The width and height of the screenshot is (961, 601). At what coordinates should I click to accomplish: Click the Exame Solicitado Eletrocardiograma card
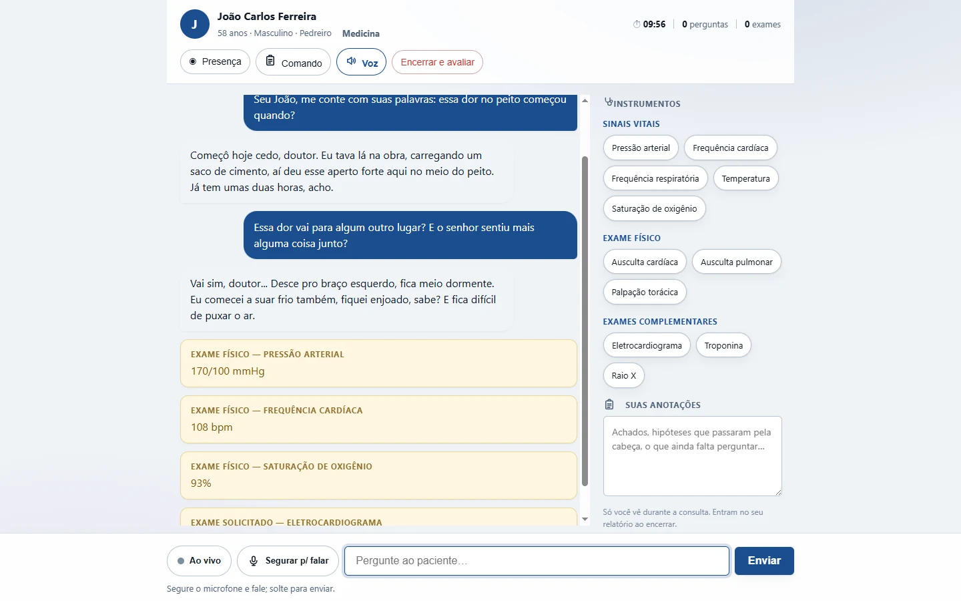(378, 517)
